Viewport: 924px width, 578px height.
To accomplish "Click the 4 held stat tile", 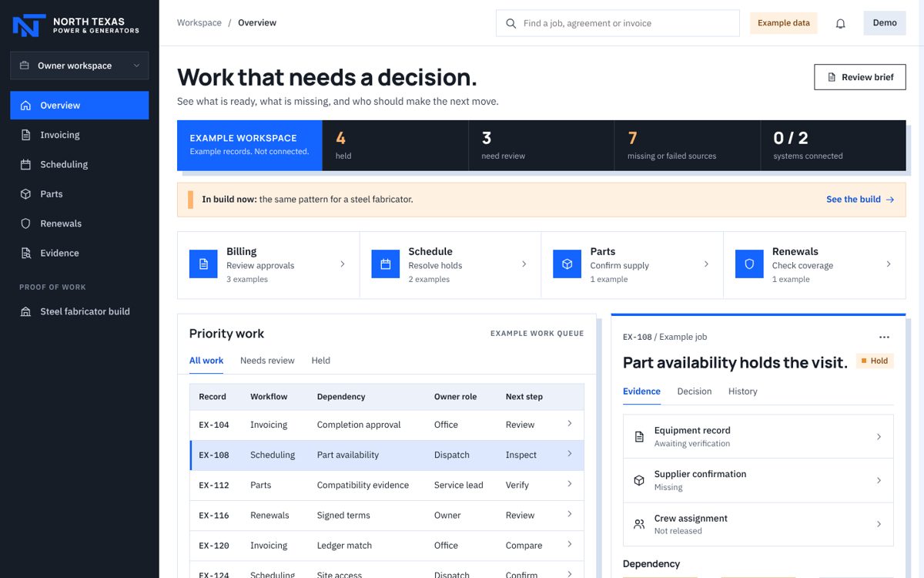I will point(395,146).
